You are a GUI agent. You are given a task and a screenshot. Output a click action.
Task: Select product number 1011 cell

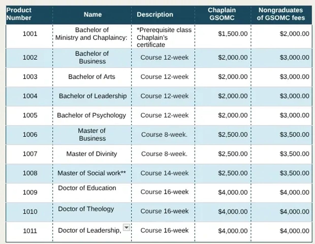(30, 231)
